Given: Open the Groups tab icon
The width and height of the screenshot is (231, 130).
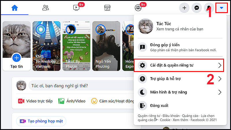Looking at the screenshot, I should click(x=138, y=8).
